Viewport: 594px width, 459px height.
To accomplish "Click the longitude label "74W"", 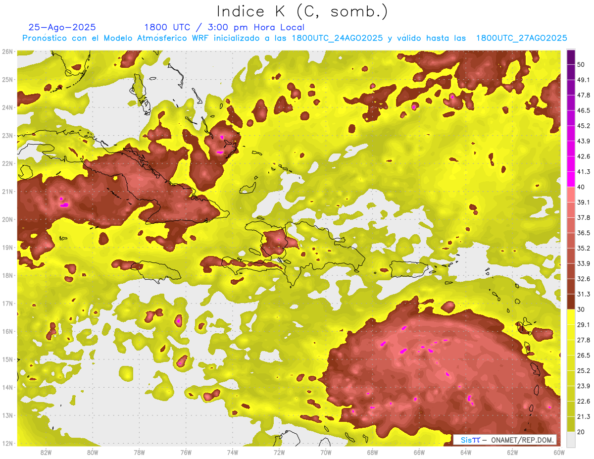I will (232, 453).
